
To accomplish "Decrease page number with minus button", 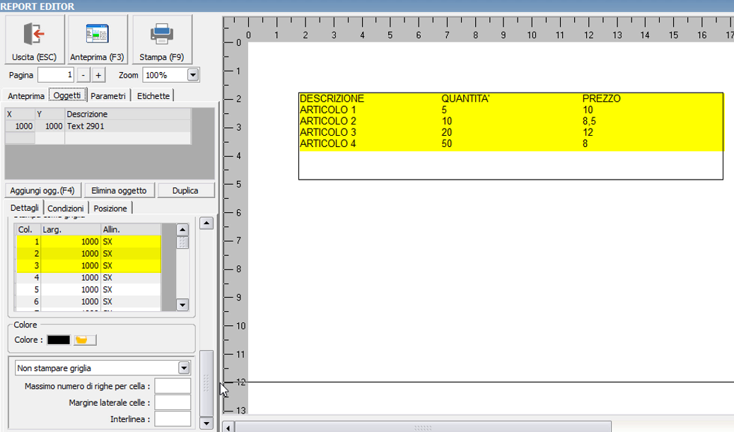I will click(x=83, y=75).
